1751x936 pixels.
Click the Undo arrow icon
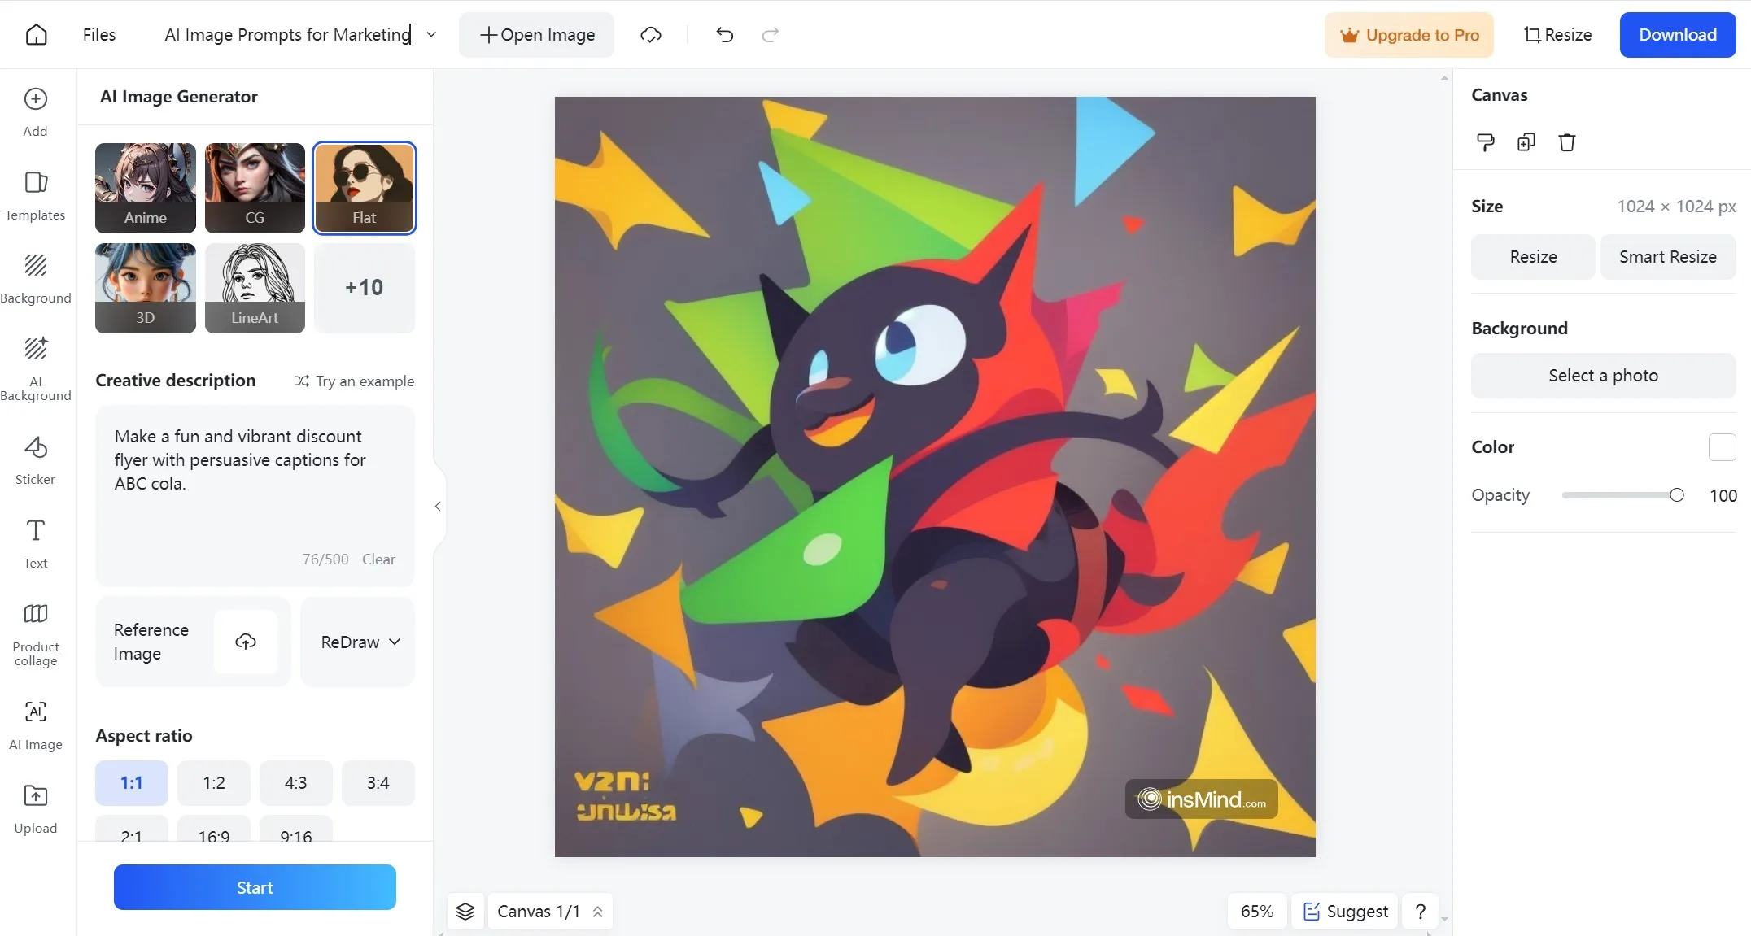click(x=725, y=33)
